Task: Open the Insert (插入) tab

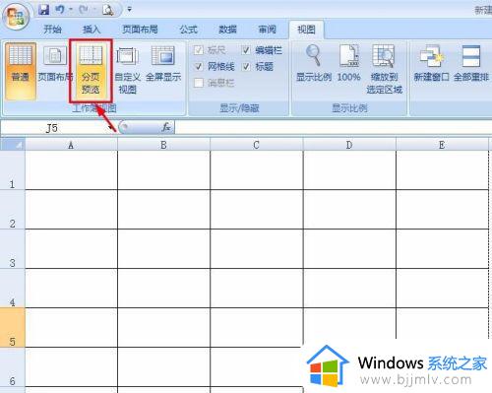Action: (92, 30)
